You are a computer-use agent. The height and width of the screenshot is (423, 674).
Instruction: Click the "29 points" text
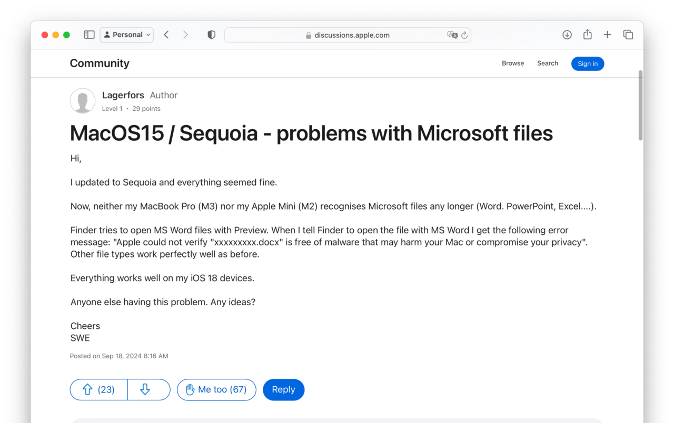(x=146, y=109)
